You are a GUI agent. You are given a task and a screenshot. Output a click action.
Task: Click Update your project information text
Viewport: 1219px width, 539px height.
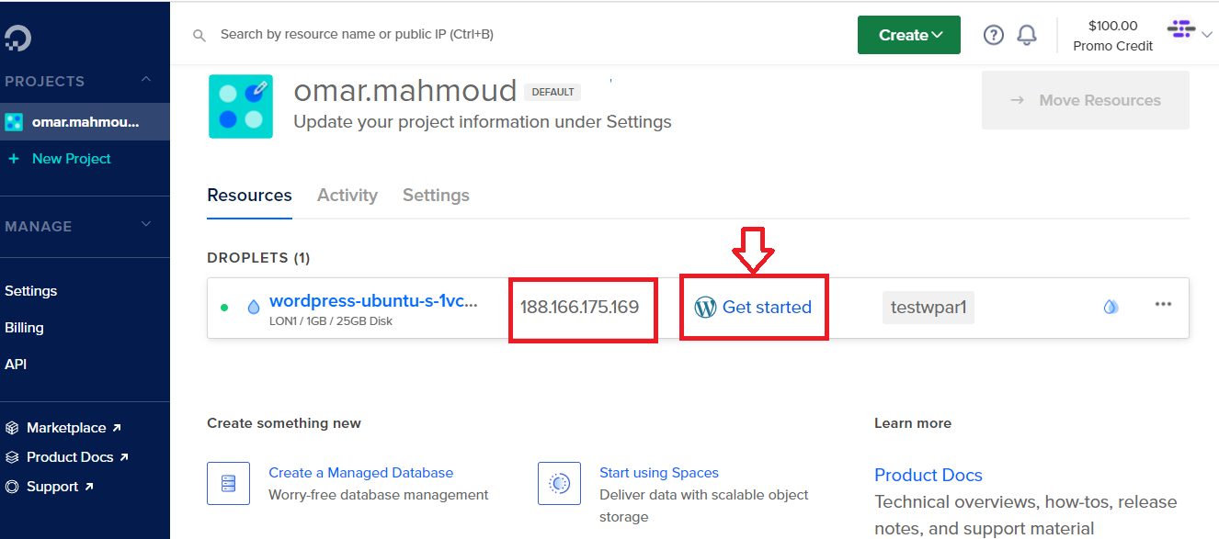483,121
